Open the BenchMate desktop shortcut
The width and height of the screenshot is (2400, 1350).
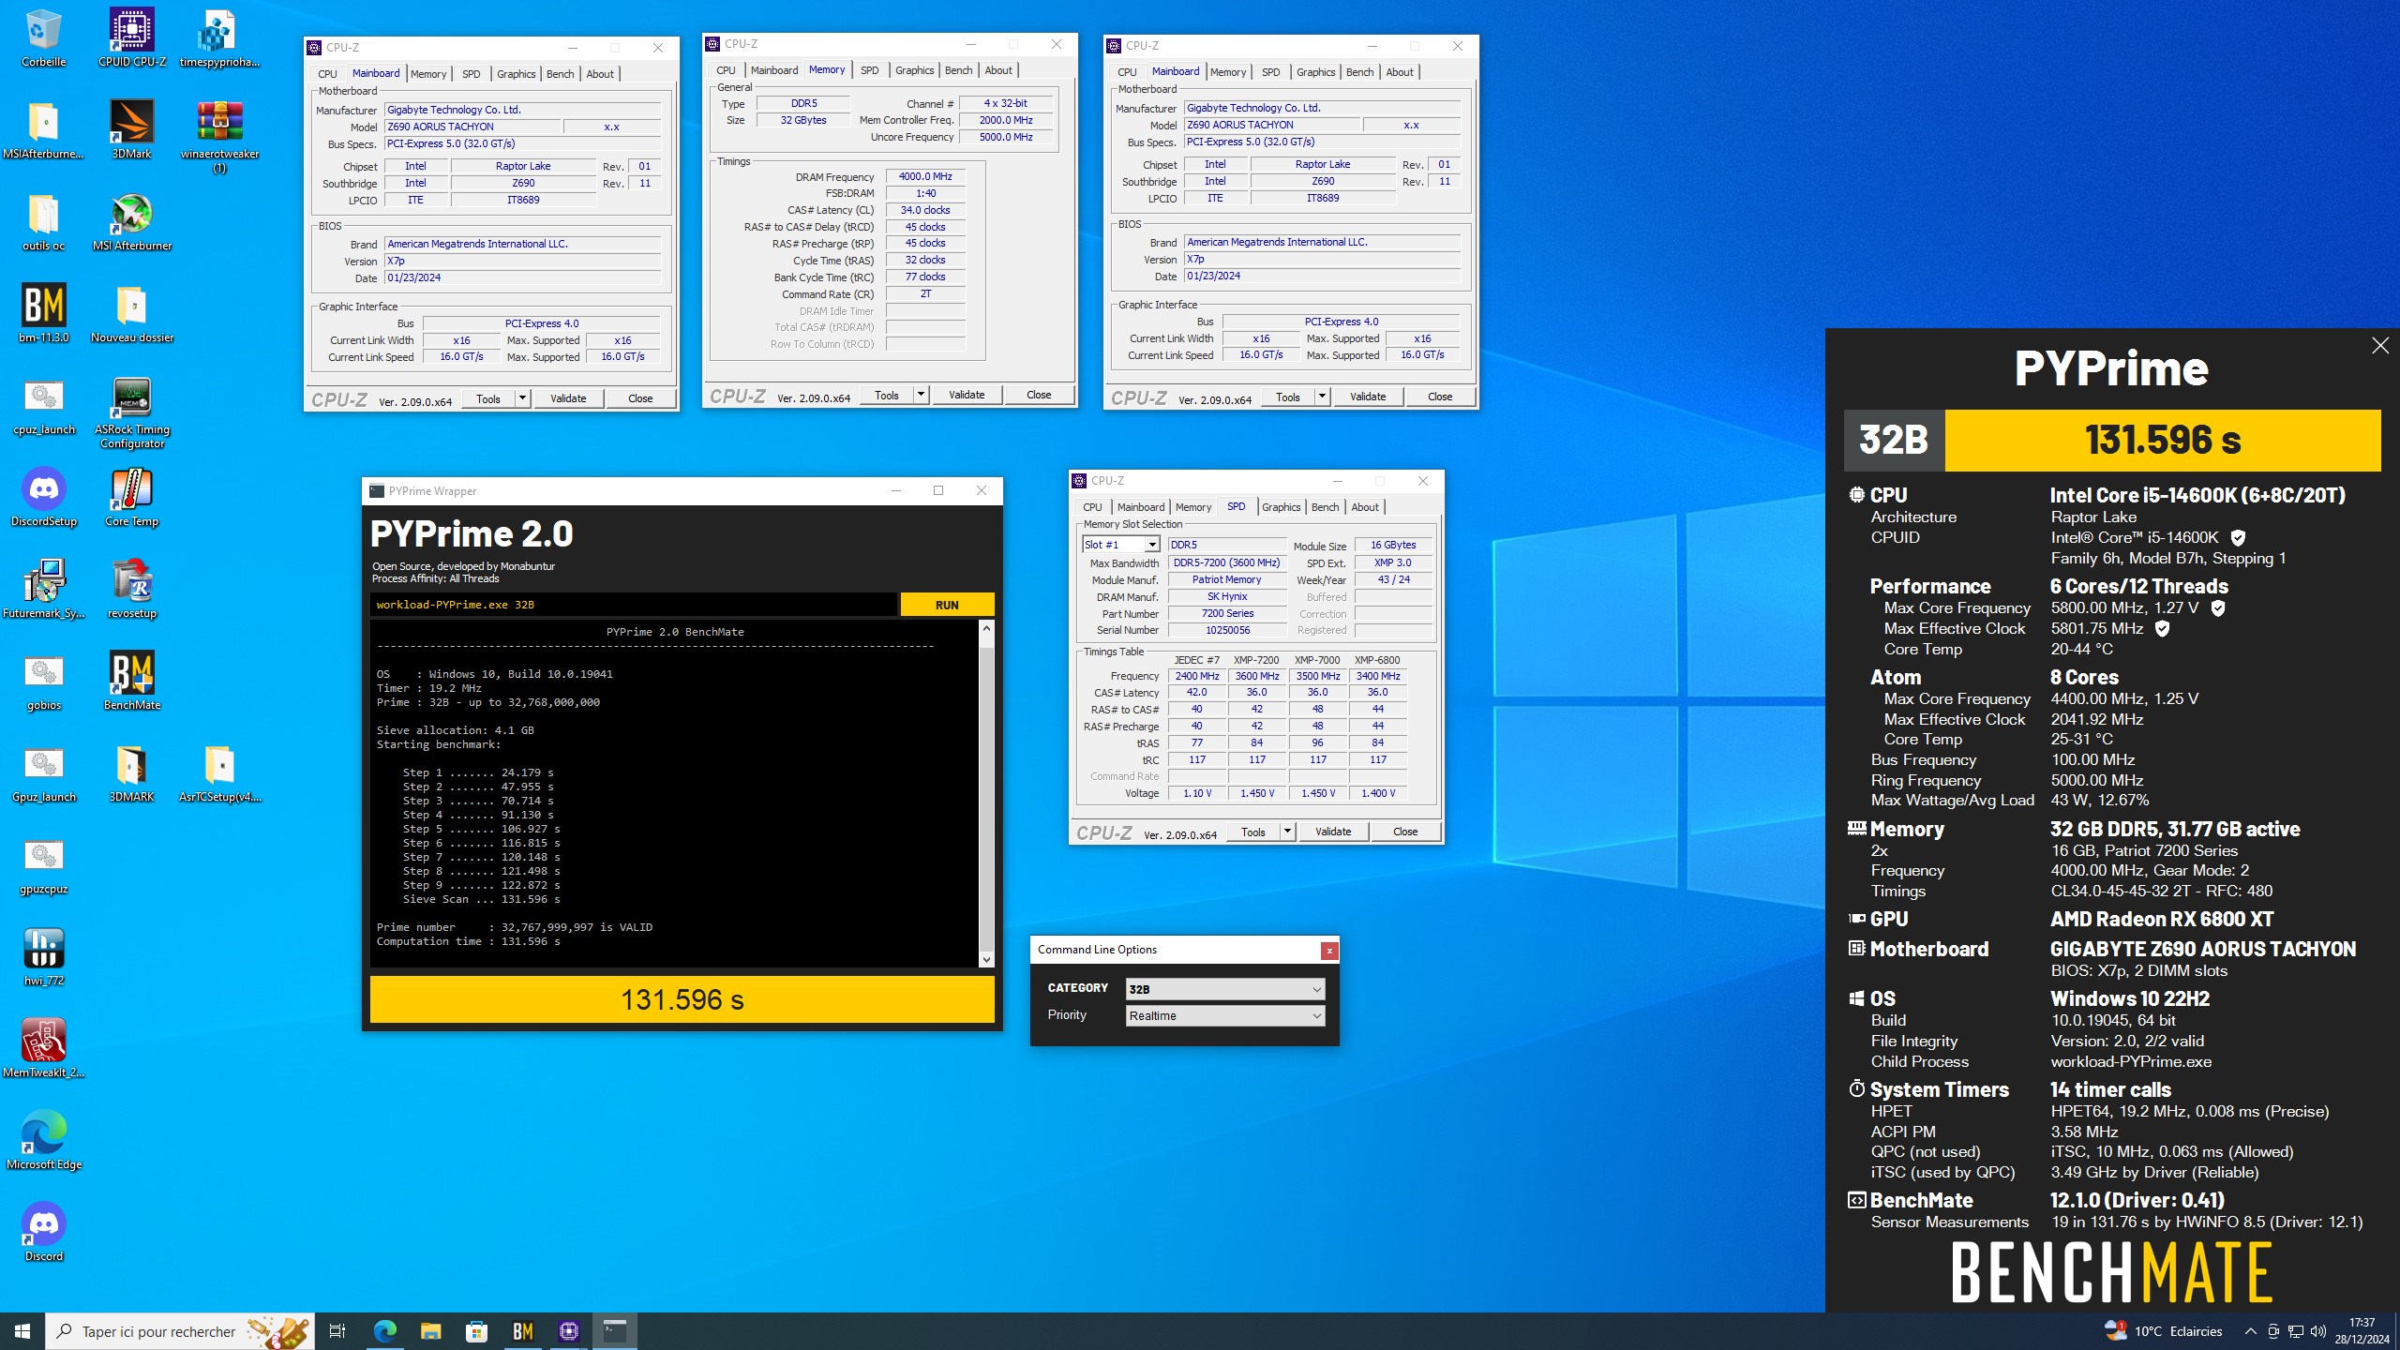tap(131, 681)
